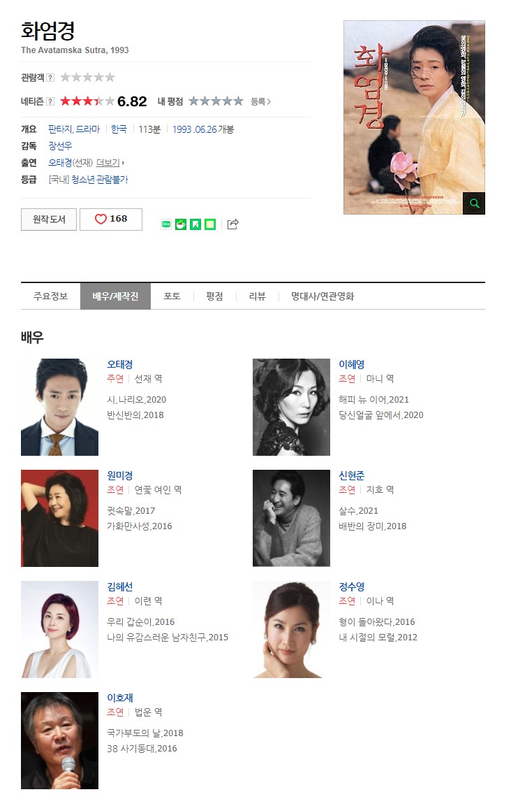Enlarge poster with magnifier icon
The width and height of the screenshot is (518, 806).
pyautogui.click(x=474, y=203)
